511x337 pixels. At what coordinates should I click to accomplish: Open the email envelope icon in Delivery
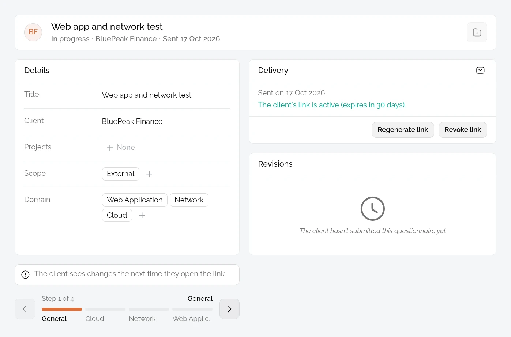click(480, 70)
